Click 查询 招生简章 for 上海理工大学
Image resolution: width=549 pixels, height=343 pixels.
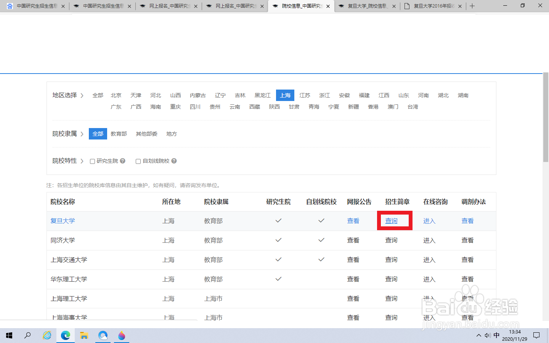pyautogui.click(x=392, y=299)
